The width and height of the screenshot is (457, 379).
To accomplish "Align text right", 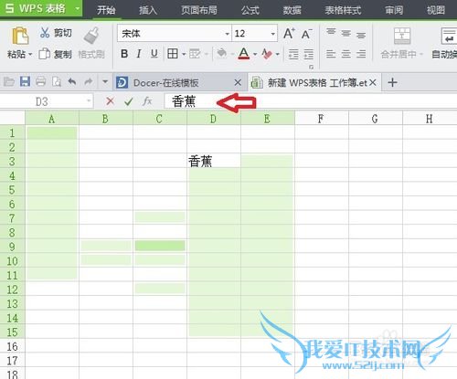I will (x=361, y=54).
